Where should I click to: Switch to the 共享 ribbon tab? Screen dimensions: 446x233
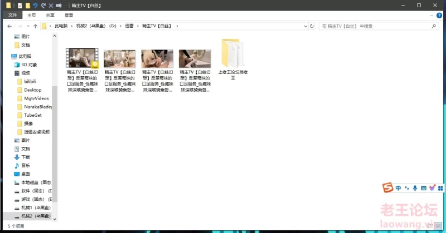50,16
